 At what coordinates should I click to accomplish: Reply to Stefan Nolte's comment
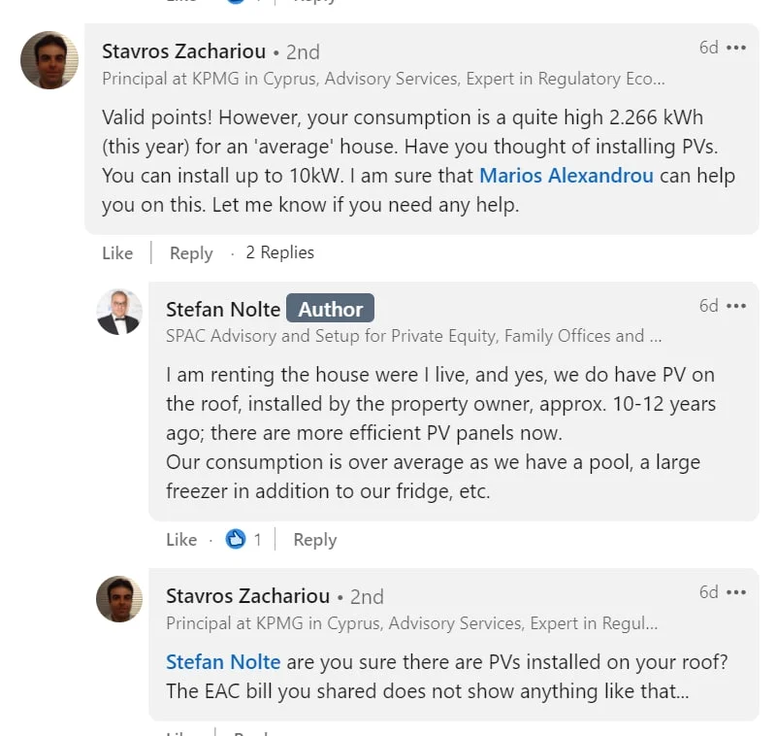[x=314, y=539]
